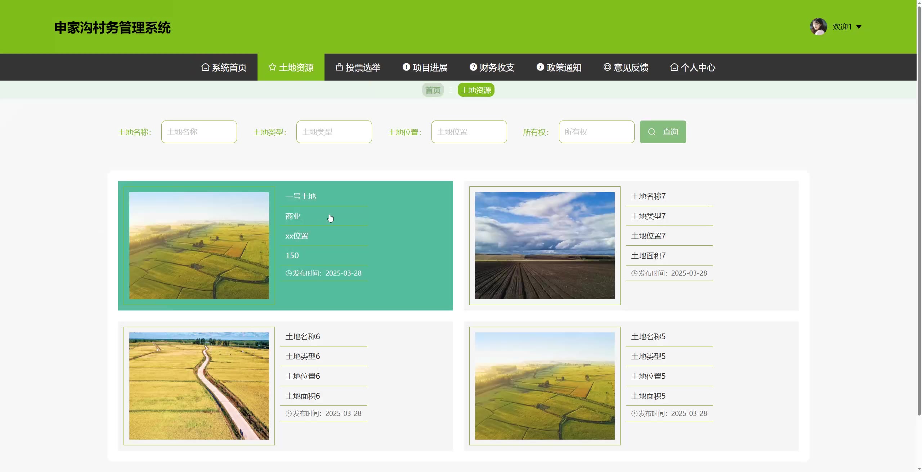The height and width of the screenshot is (472, 922).
Task: Click the 首页 breadcrumb link
Action: (x=433, y=90)
